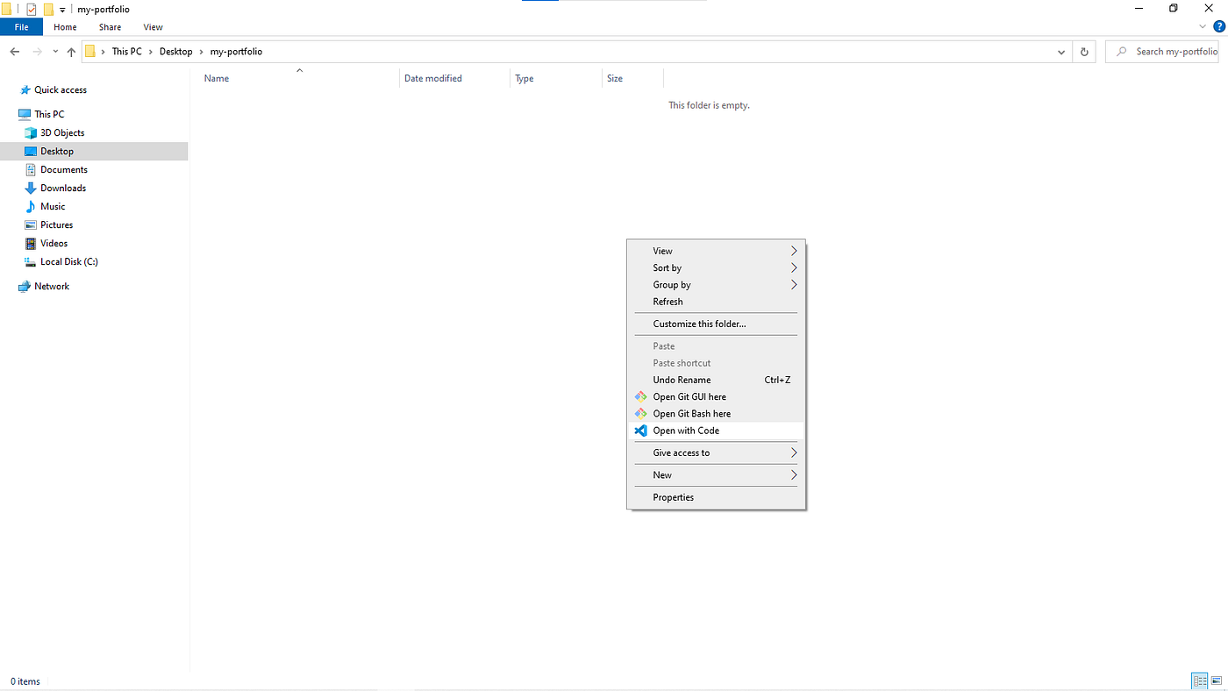The height and width of the screenshot is (691, 1228).
Task: Select Desktop in navigation pane
Action: 94,151
